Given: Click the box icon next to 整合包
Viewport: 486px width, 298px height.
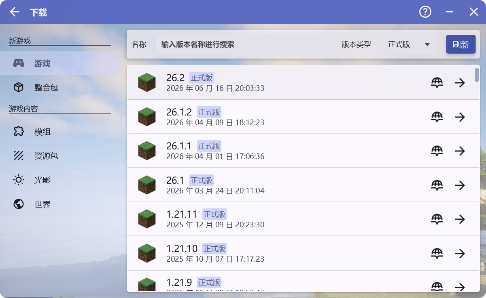Looking at the screenshot, I should [x=19, y=87].
